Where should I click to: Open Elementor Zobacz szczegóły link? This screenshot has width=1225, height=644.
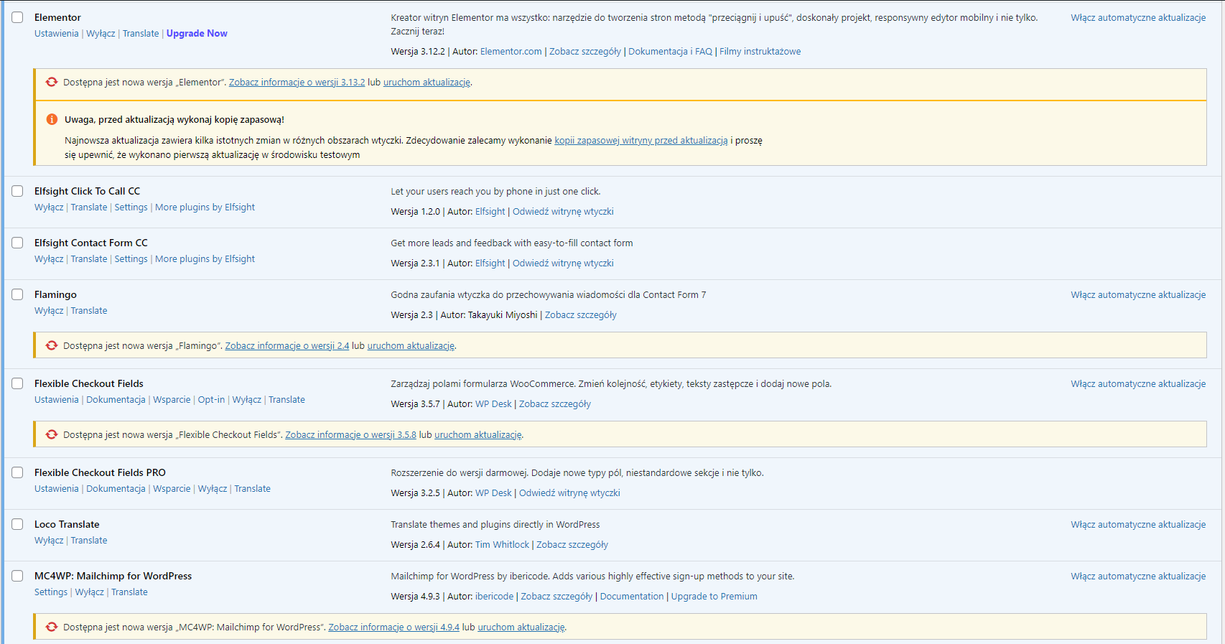(x=585, y=51)
